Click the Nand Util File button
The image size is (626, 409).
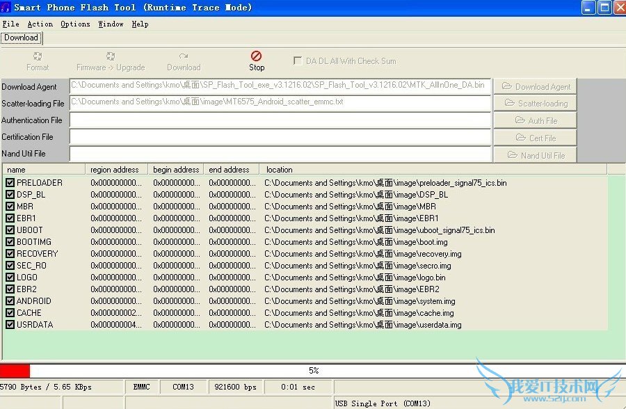[535, 156]
